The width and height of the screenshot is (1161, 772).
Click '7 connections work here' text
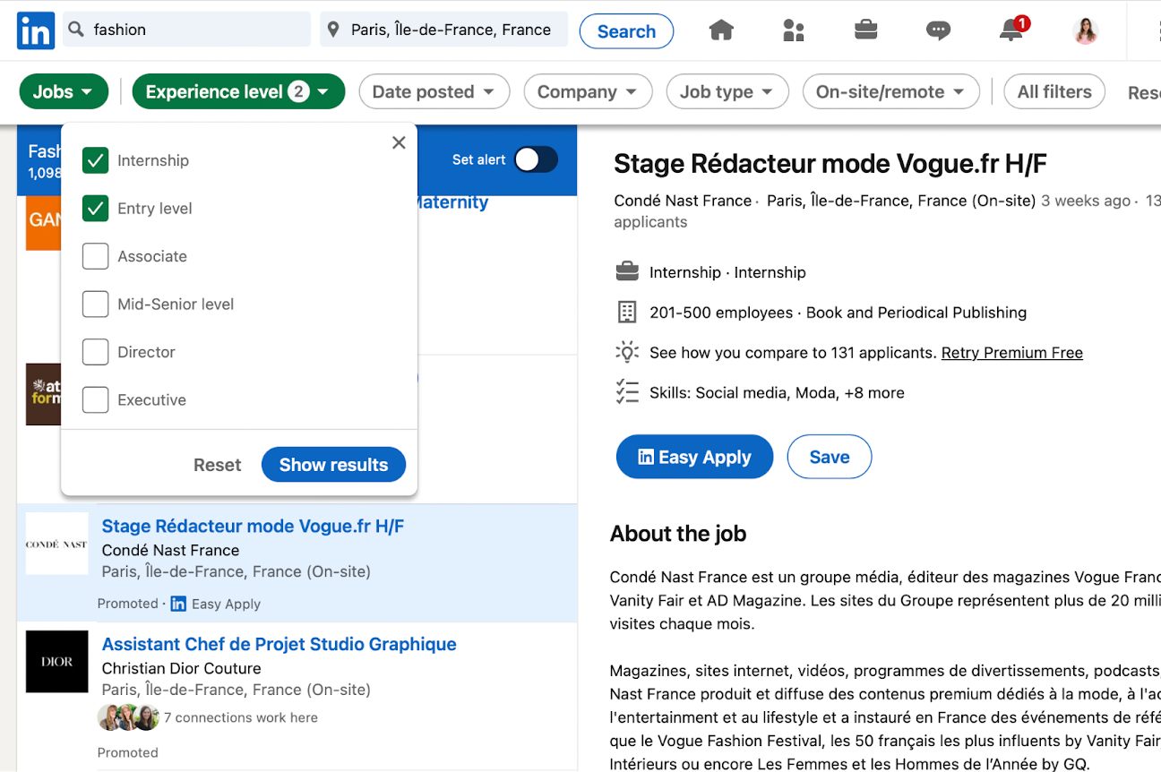(x=241, y=717)
